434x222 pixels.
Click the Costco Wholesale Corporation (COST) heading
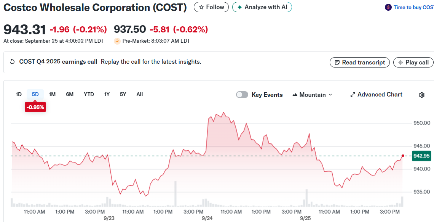click(95, 8)
